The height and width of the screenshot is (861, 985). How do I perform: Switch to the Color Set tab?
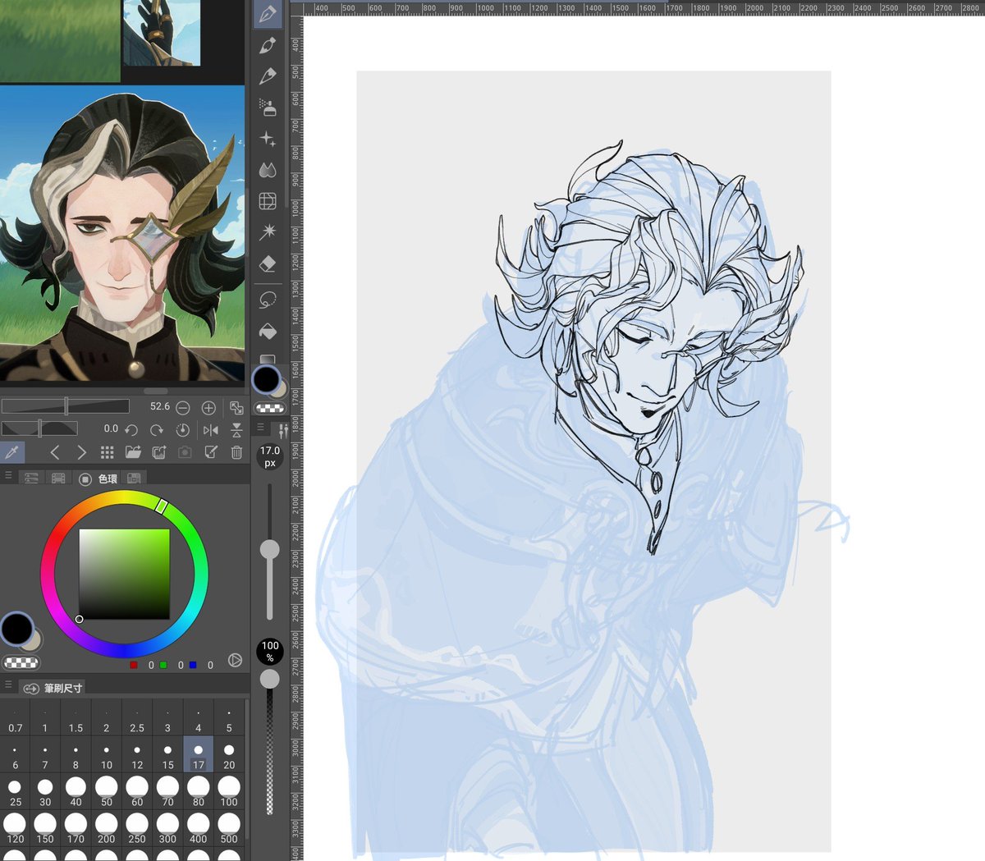58,478
